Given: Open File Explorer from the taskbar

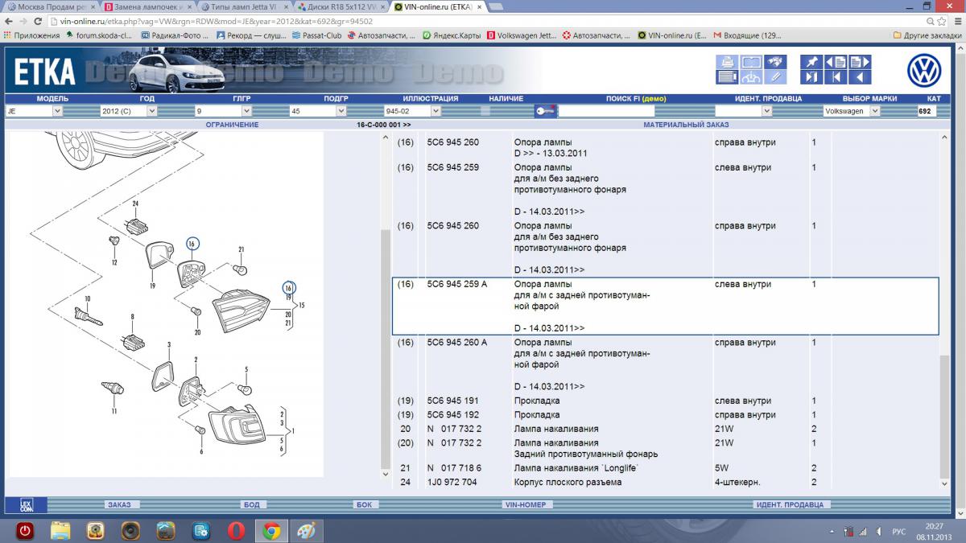Looking at the screenshot, I should [x=60, y=531].
